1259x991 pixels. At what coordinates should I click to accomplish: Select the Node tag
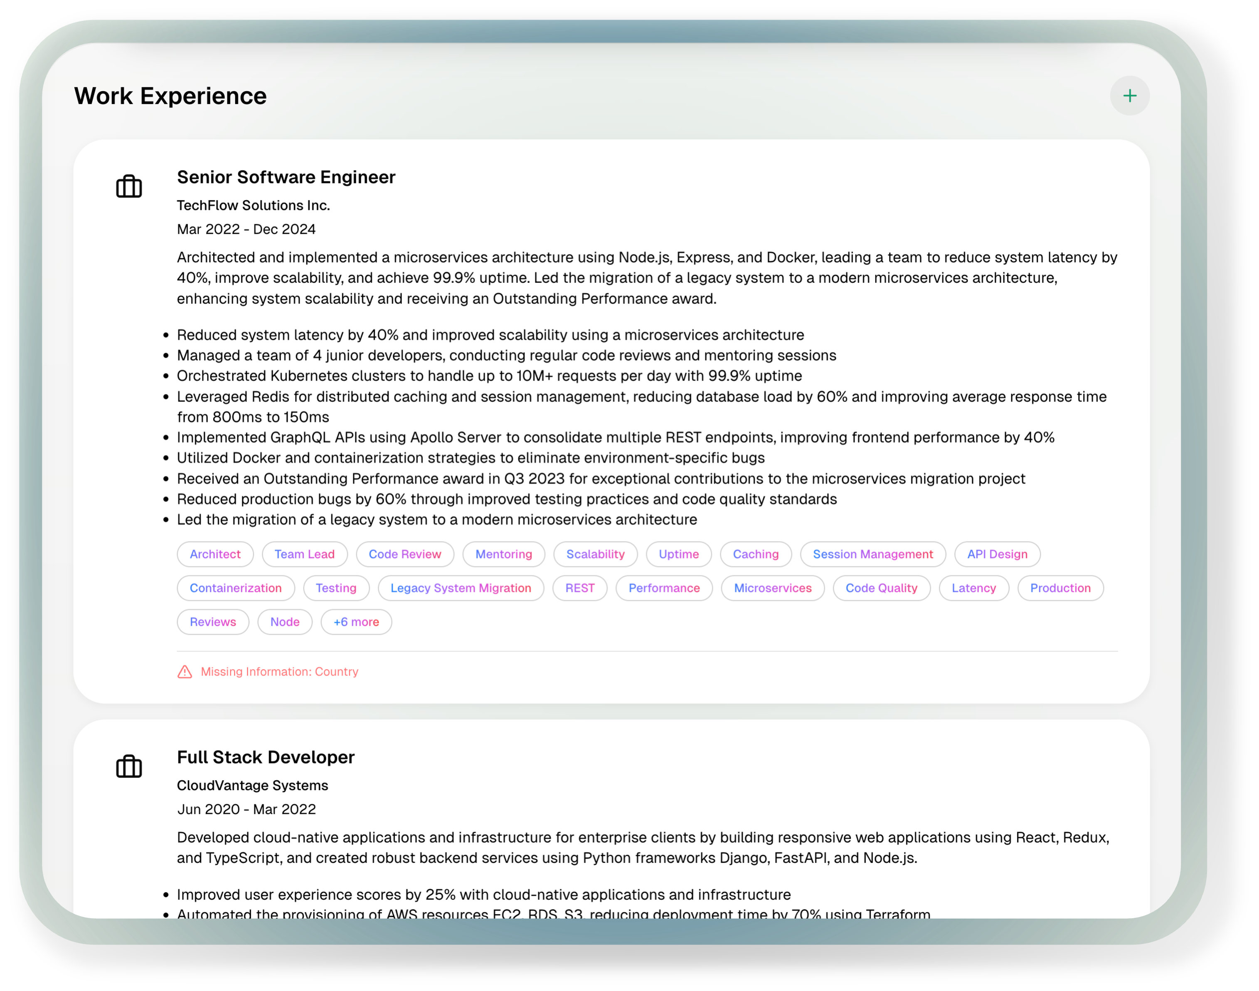click(285, 621)
